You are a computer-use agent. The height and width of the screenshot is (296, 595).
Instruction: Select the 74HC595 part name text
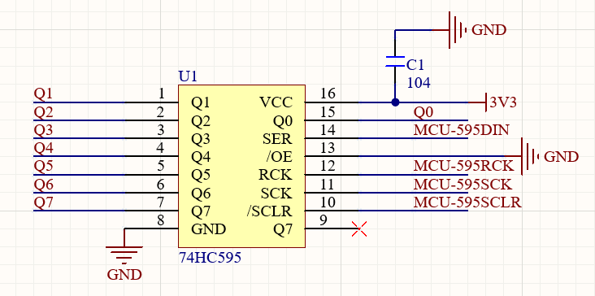(x=210, y=258)
